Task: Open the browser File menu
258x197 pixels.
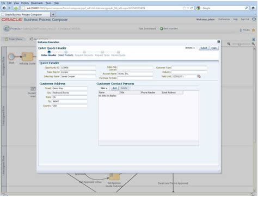Action: 3,3
